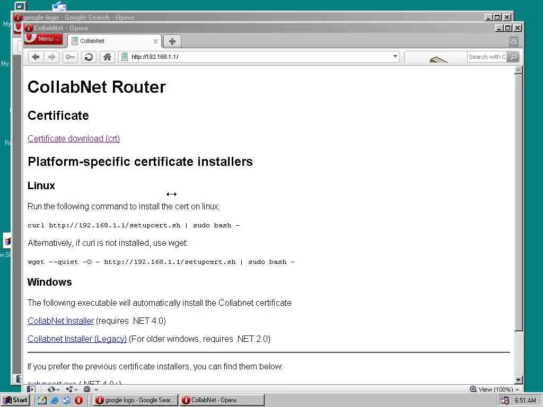Open the closed tabs trash icon
543x407 pixels.
click(513, 41)
